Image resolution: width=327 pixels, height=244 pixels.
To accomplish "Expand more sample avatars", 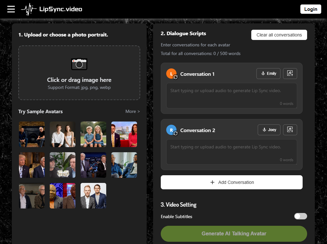I will pos(133,112).
